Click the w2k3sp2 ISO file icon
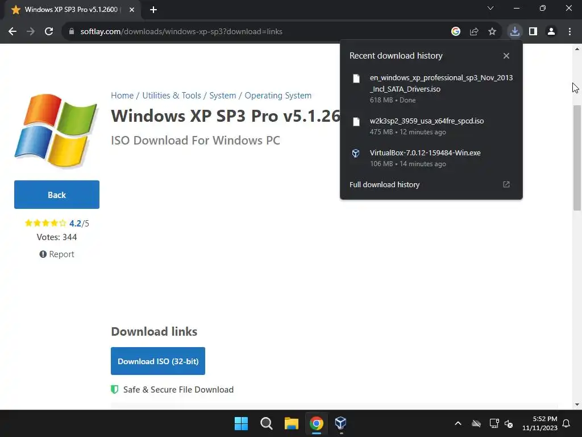 pos(356,122)
